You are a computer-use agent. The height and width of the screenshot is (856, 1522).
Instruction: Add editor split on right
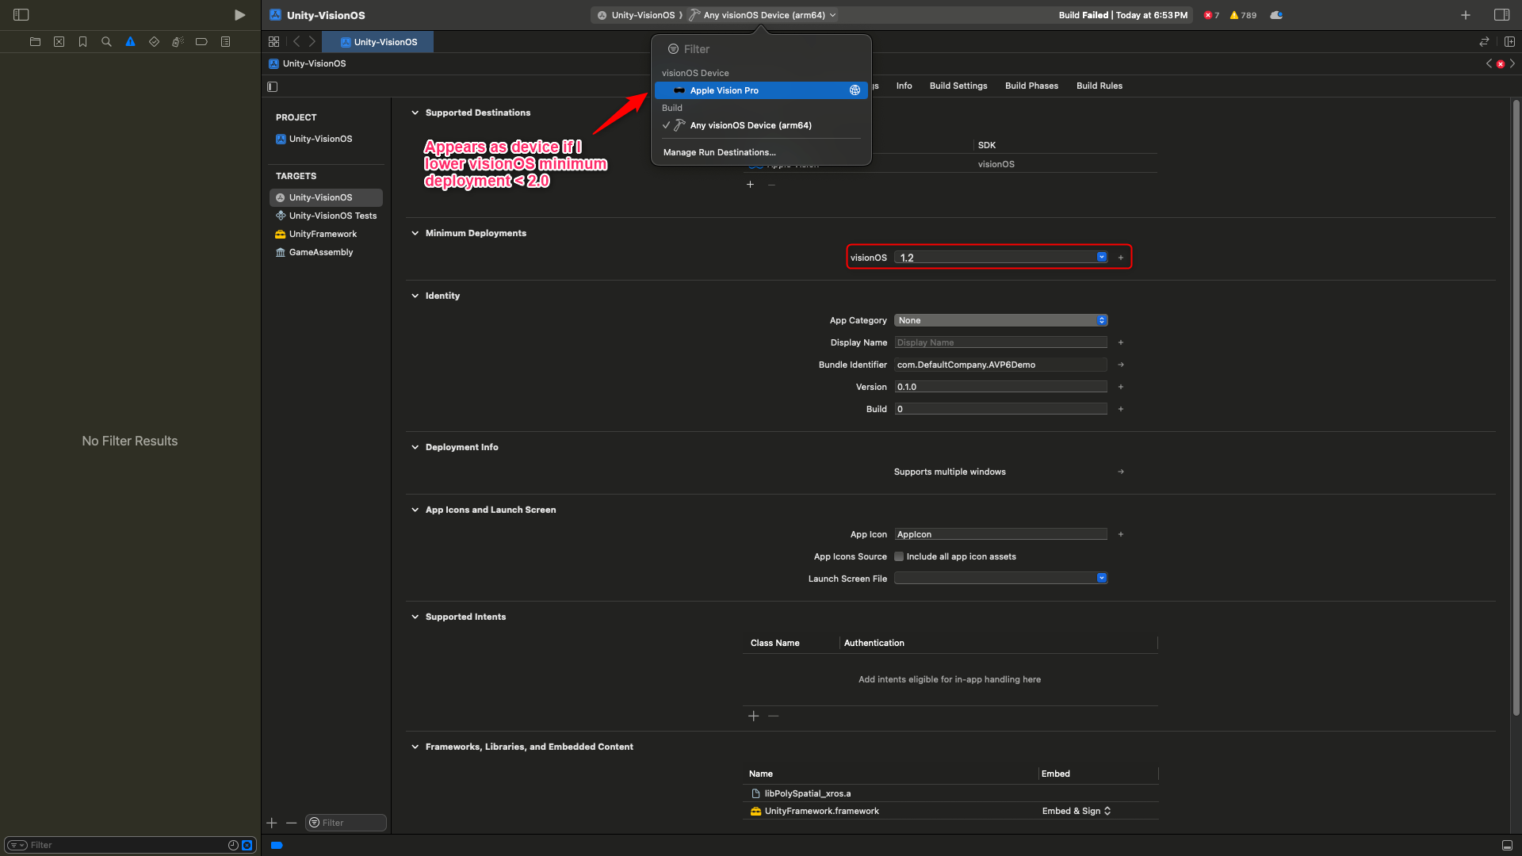pos(1509,42)
